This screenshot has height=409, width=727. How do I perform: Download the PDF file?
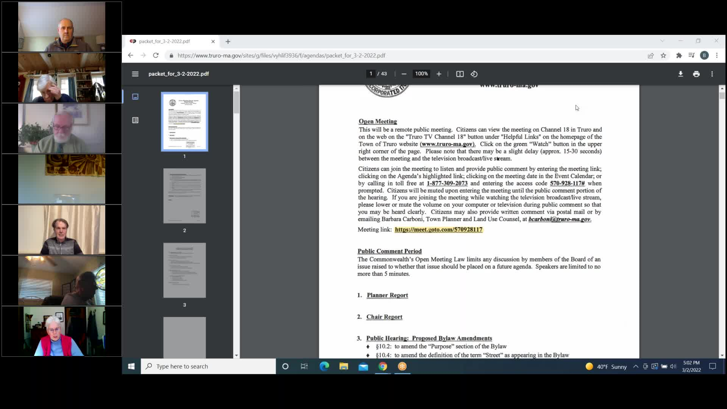[680, 74]
